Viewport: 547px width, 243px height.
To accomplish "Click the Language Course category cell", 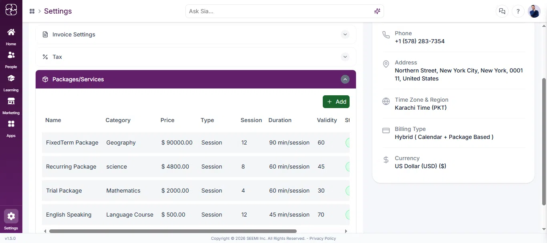I will [130, 215].
